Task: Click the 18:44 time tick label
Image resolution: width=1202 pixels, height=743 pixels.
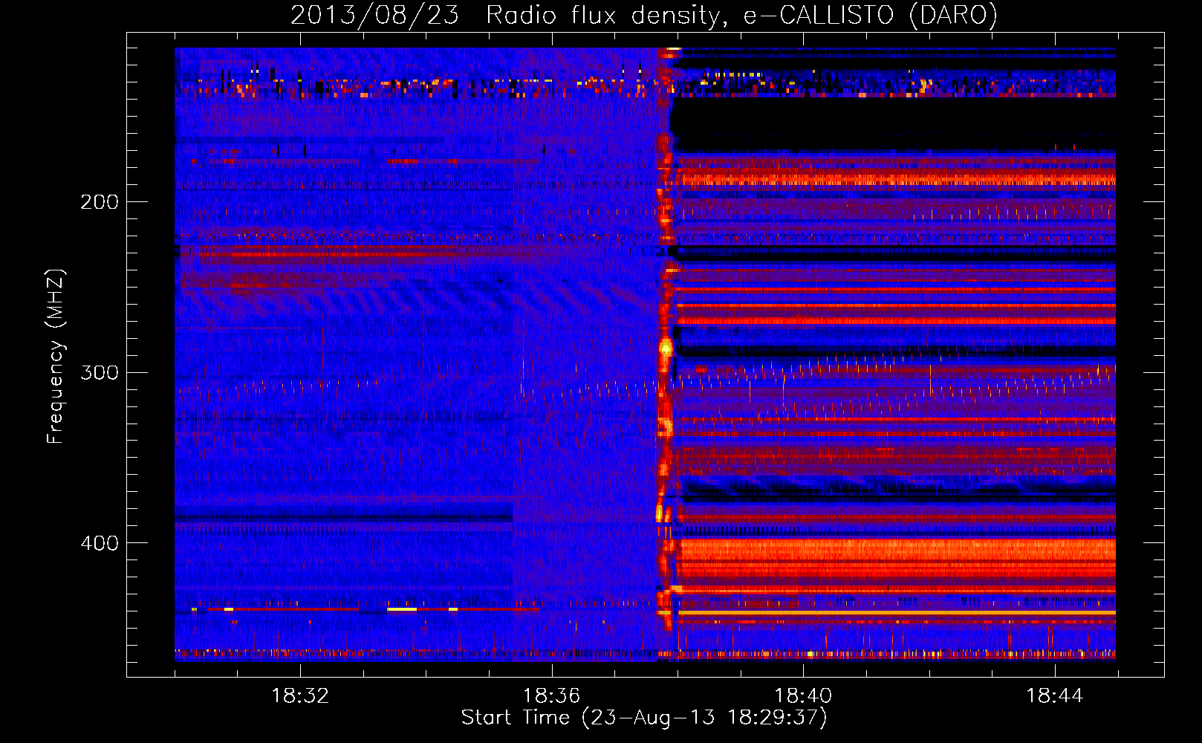Action: pyautogui.click(x=1055, y=695)
